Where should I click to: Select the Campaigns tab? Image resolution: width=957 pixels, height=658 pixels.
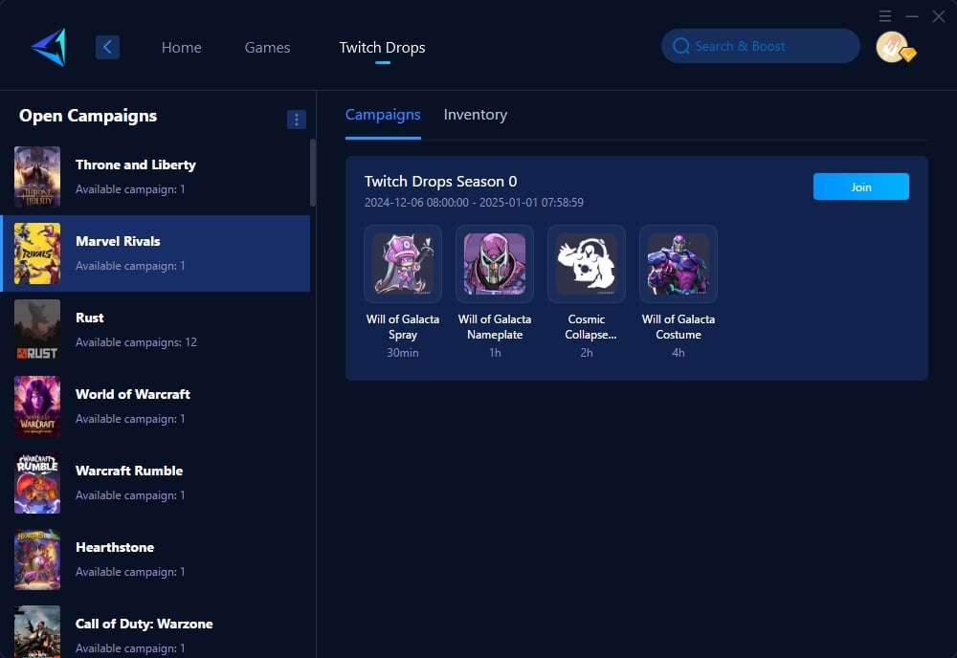pos(383,115)
